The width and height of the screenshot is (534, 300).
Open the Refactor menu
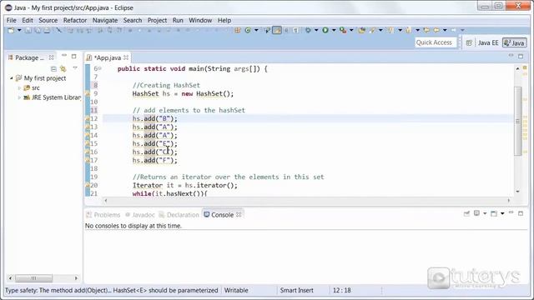point(75,20)
